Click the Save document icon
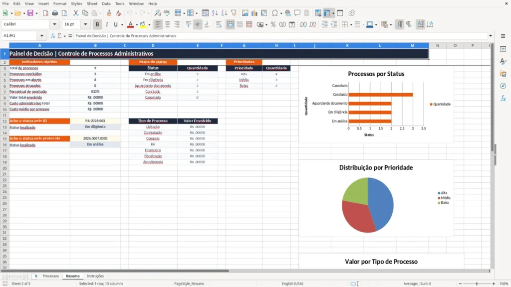This screenshot has height=287, width=511. point(30,13)
